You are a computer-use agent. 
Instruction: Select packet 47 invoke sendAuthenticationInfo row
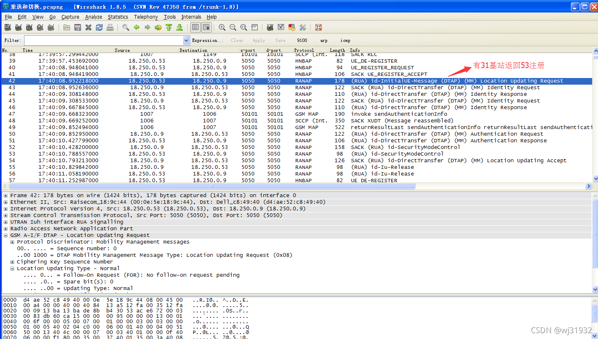pyautogui.click(x=297, y=114)
